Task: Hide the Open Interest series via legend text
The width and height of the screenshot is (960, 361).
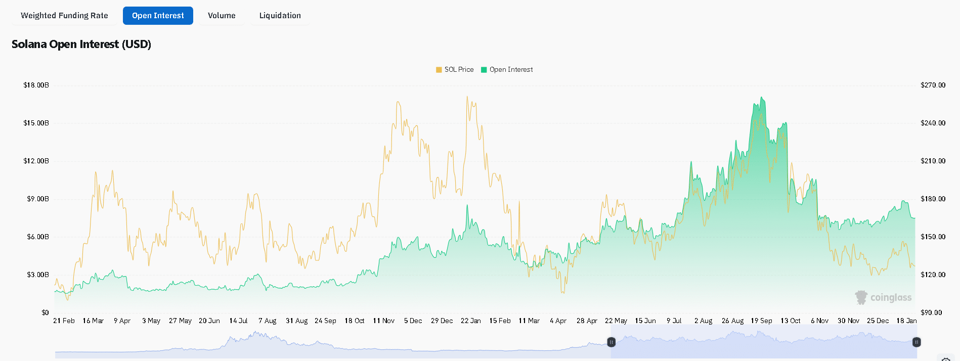Action: coord(511,70)
